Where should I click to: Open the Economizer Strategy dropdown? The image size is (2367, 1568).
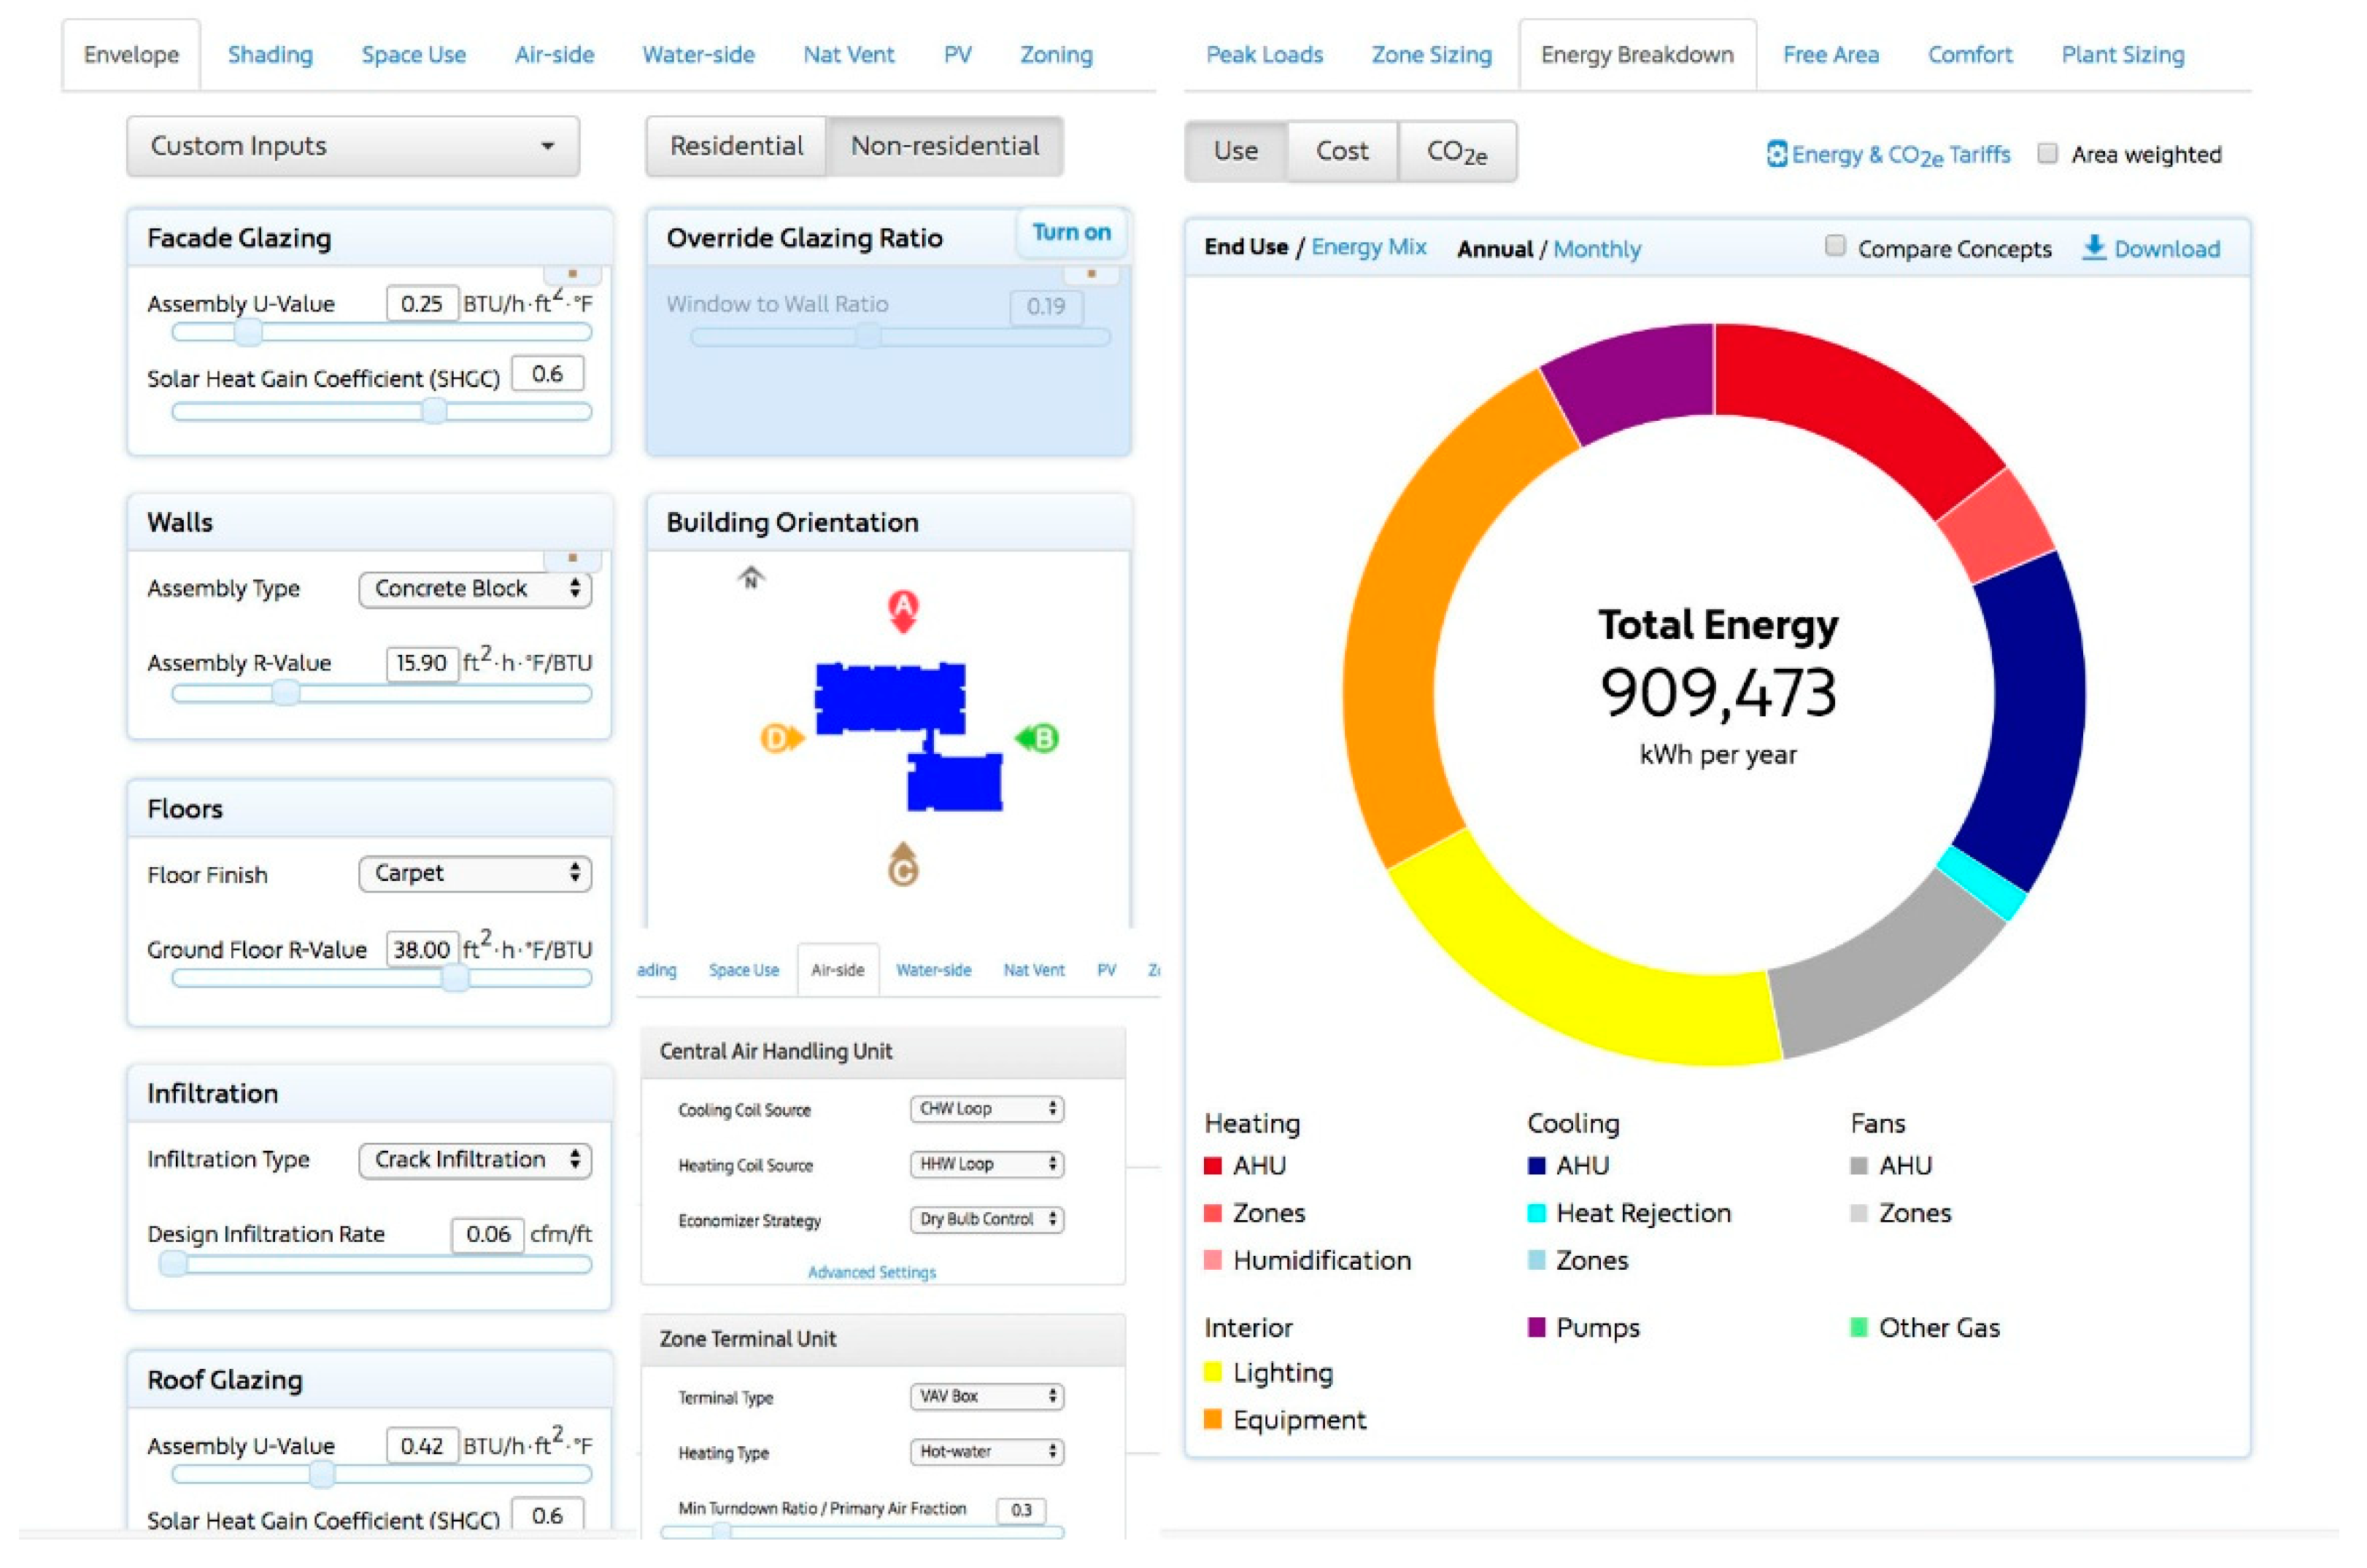(x=986, y=1219)
